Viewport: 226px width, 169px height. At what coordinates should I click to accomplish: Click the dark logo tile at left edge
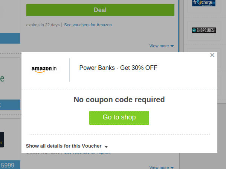click(x=2, y=139)
